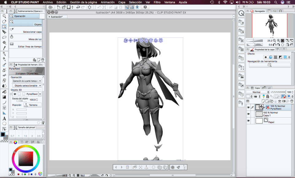Select the Lasso selection tool

pos(4,37)
